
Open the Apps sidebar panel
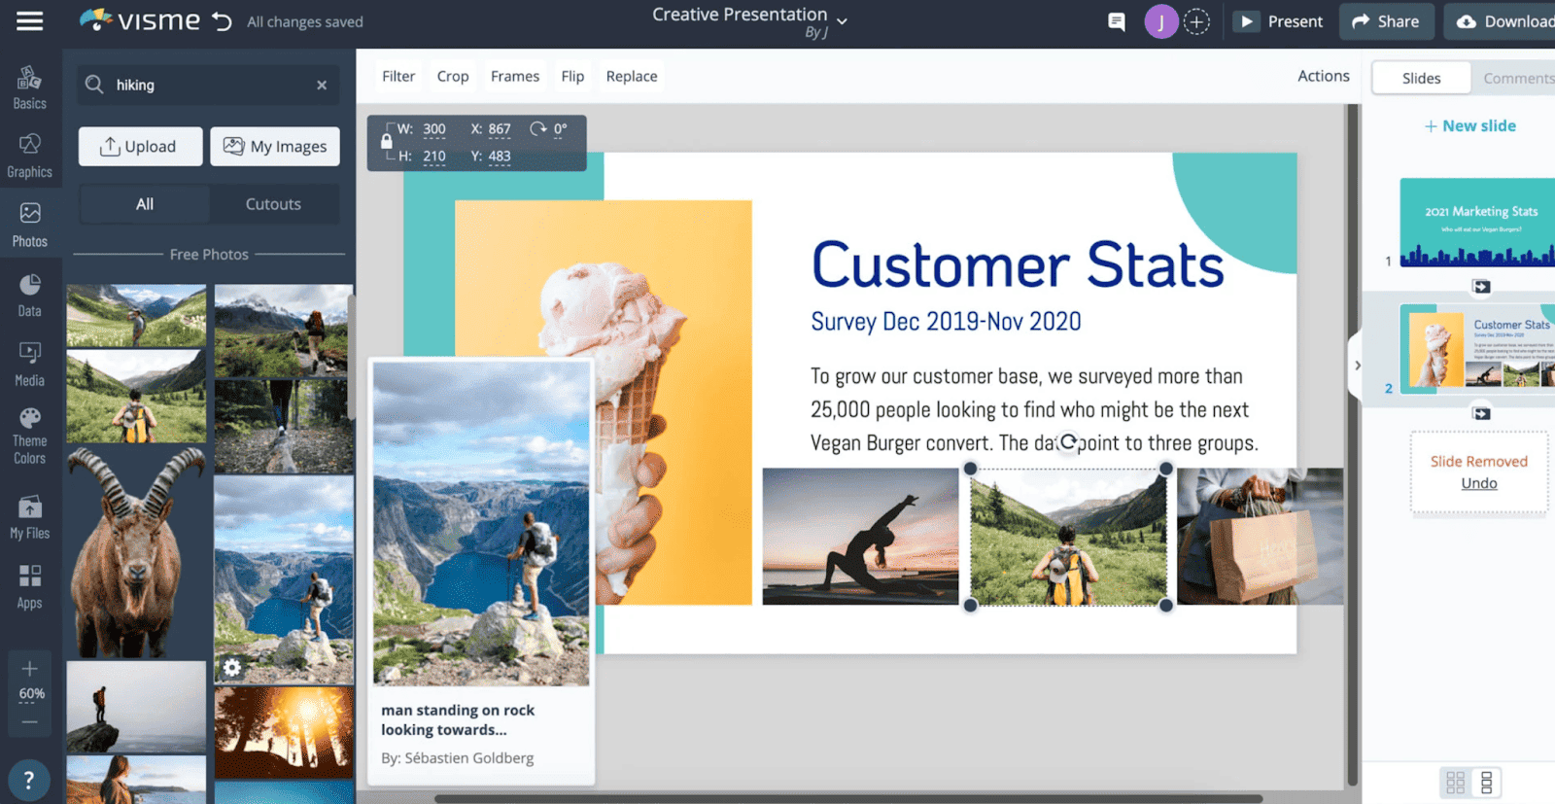[x=30, y=586]
